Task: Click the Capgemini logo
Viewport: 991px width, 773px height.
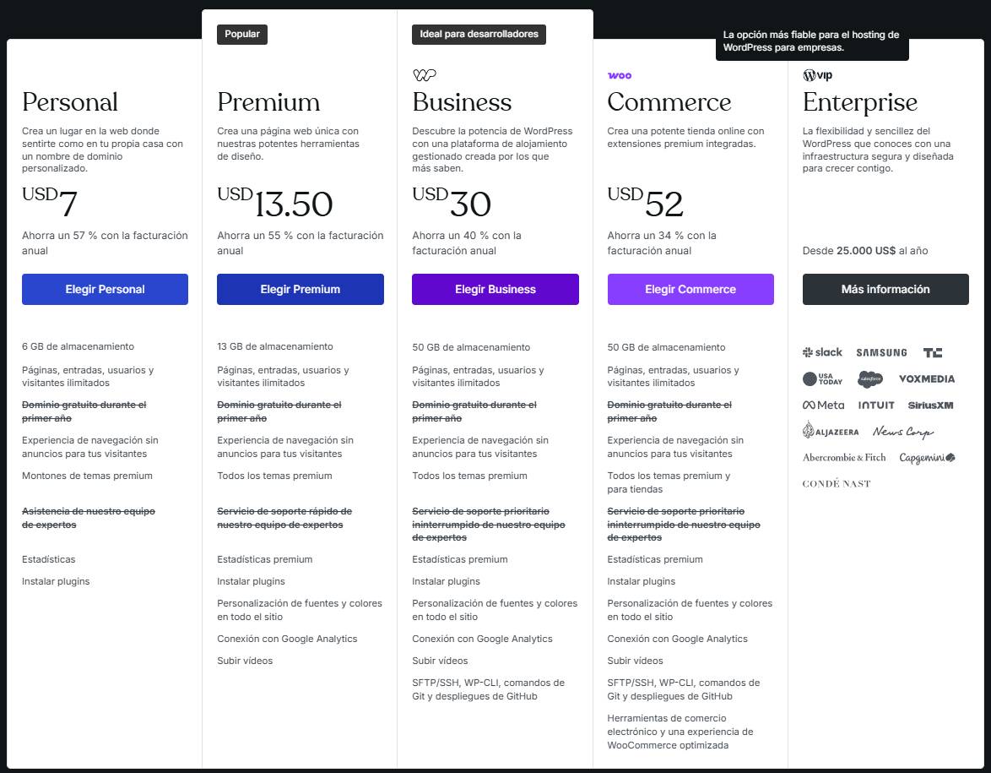Action: click(927, 457)
